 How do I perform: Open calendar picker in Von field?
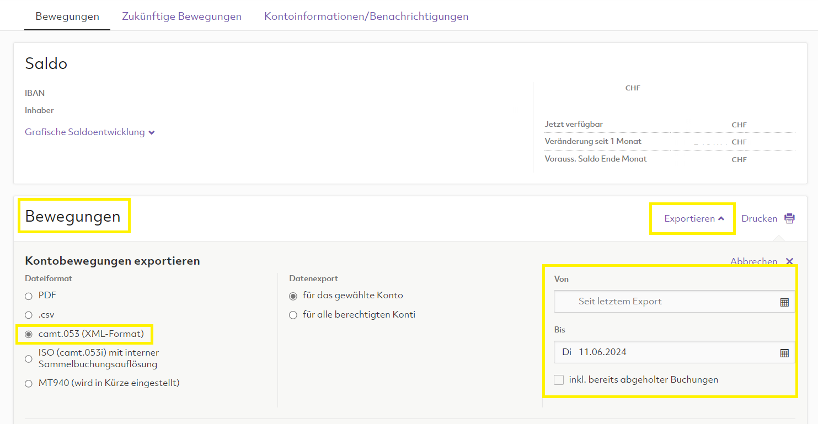(x=784, y=302)
